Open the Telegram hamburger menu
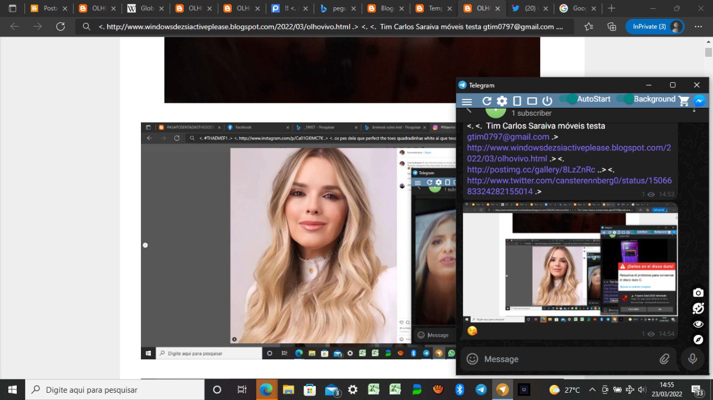 point(467,101)
